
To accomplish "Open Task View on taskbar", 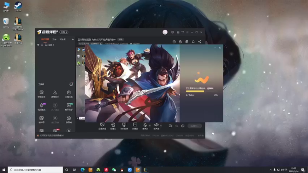I will (74, 170).
